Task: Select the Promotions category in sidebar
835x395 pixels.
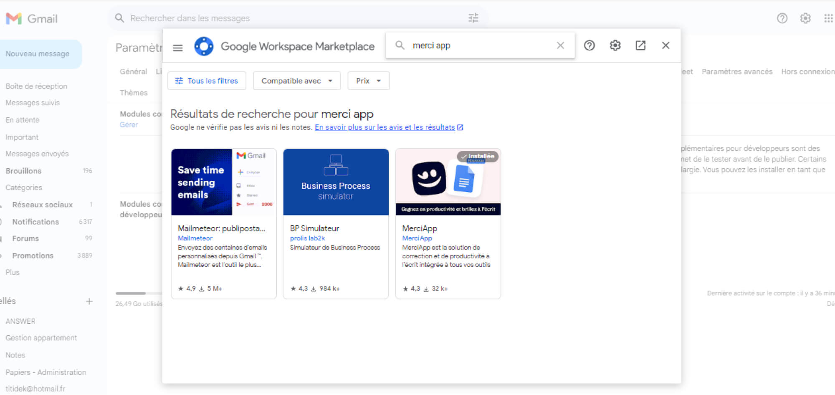Action: 33,255
